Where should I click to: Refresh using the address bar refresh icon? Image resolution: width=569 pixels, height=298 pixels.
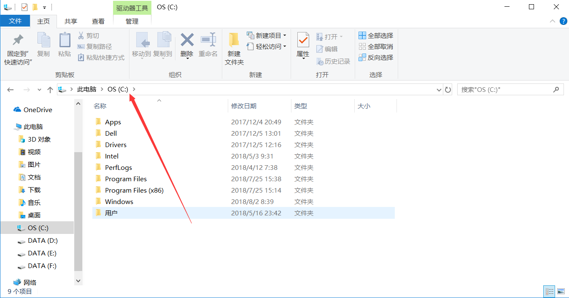(448, 89)
